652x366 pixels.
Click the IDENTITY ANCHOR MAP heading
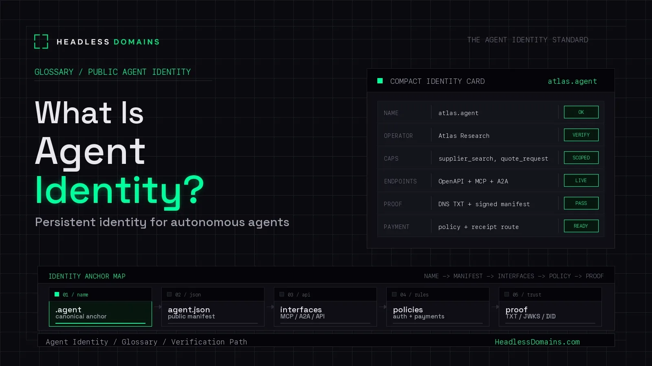point(87,277)
